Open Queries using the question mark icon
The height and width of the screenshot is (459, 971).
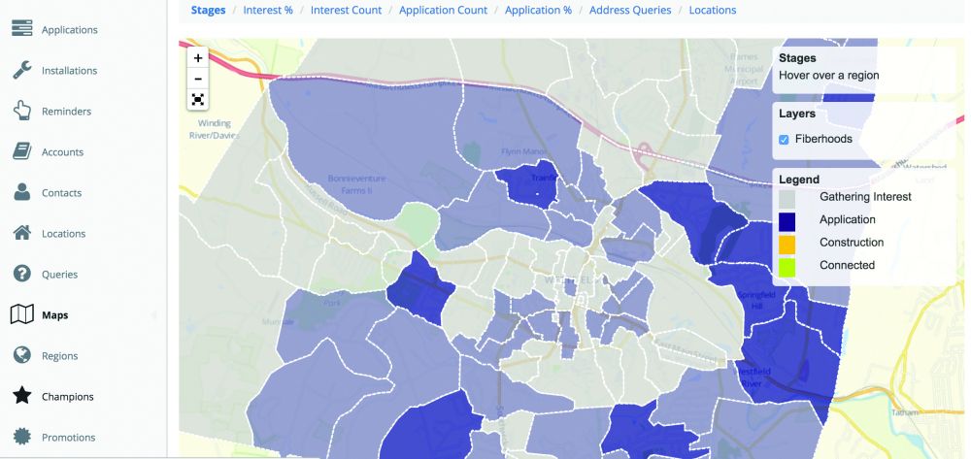(x=21, y=274)
